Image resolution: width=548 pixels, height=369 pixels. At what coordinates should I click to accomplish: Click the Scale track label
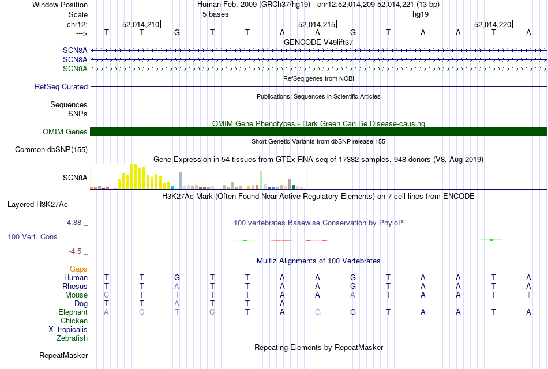[x=78, y=14]
